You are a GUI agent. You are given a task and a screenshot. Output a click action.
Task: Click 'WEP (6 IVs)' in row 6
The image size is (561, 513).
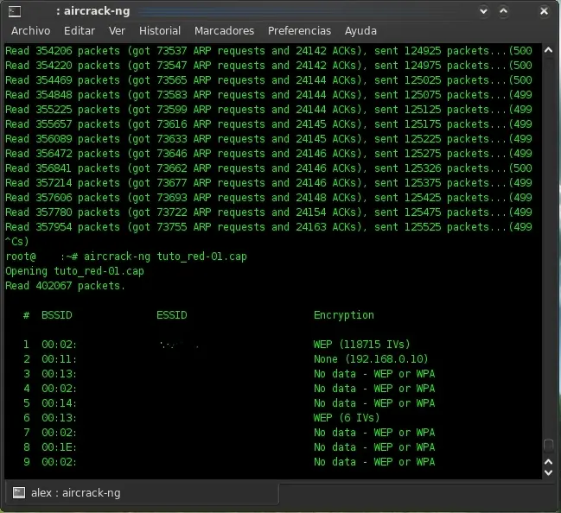coord(347,417)
